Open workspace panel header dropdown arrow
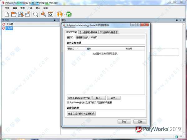The height and width of the screenshot is (140, 187). coord(58,20)
